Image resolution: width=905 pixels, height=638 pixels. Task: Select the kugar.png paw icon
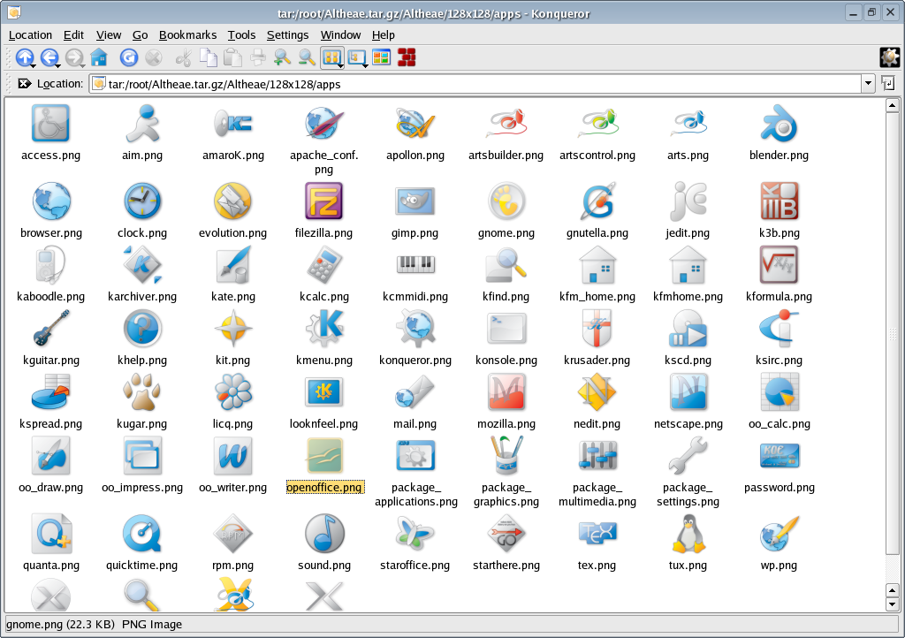click(x=142, y=391)
